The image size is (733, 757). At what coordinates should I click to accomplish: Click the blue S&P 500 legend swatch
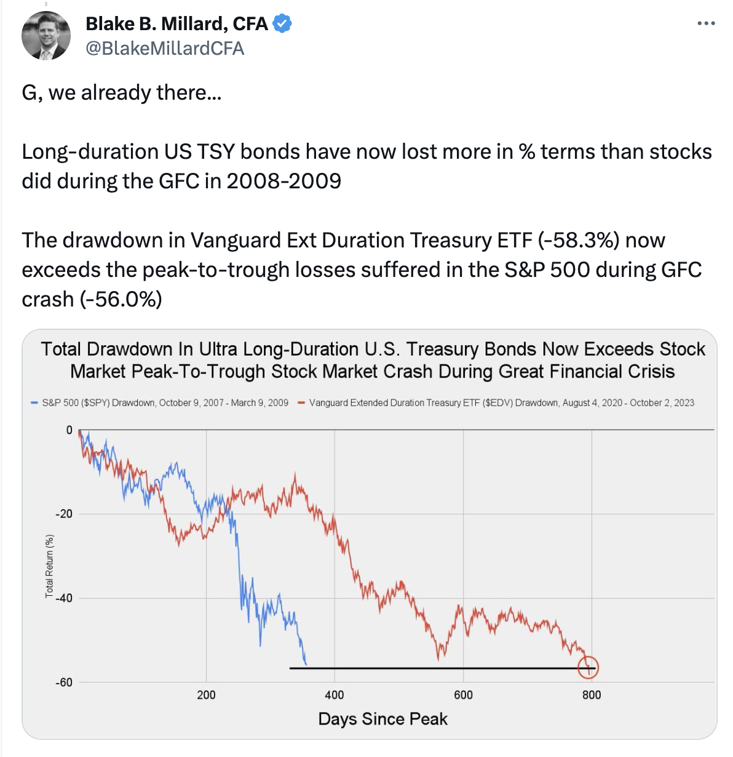point(34,403)
